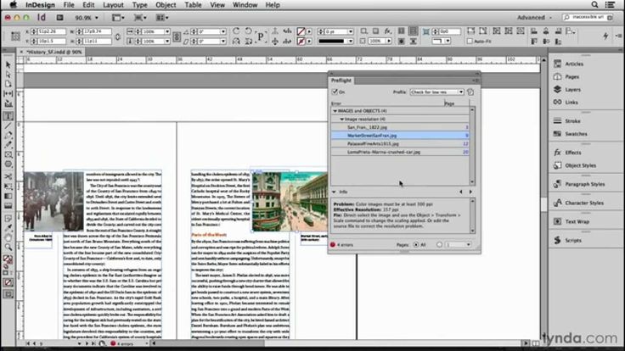
Task: Collapse the Info section in Preflight
Action: (x=334, y=192)
